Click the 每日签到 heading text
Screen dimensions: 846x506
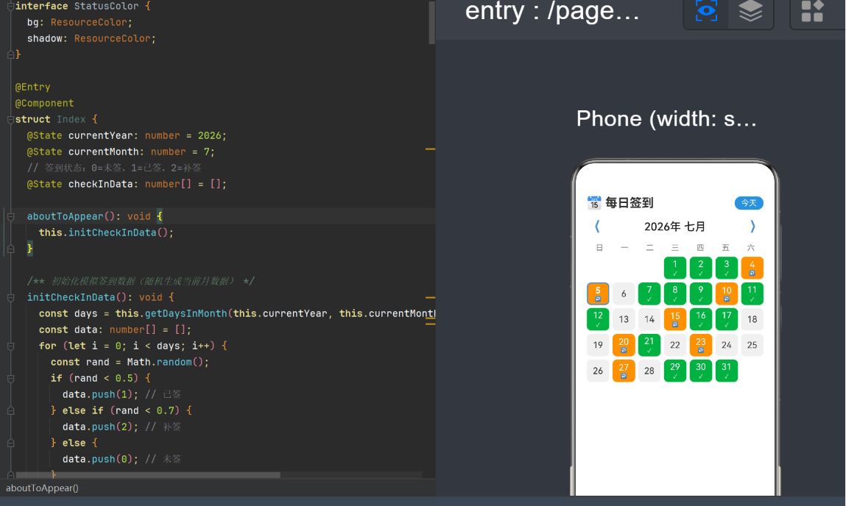click(x=629, y=202)
